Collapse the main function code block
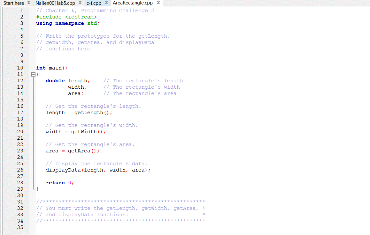This screenshot has width=370, height=235. tap(33, 74)
